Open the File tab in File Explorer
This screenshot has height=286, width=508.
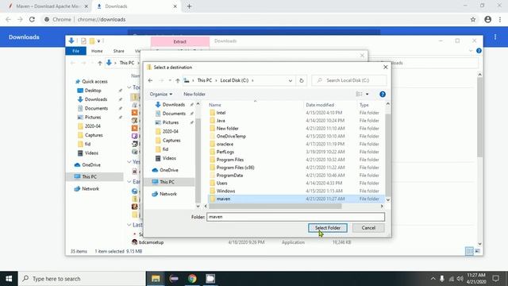[76, 51]
